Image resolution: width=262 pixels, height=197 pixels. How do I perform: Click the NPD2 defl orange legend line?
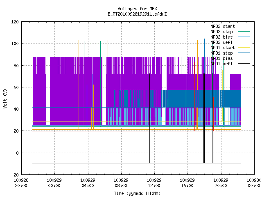244,42
